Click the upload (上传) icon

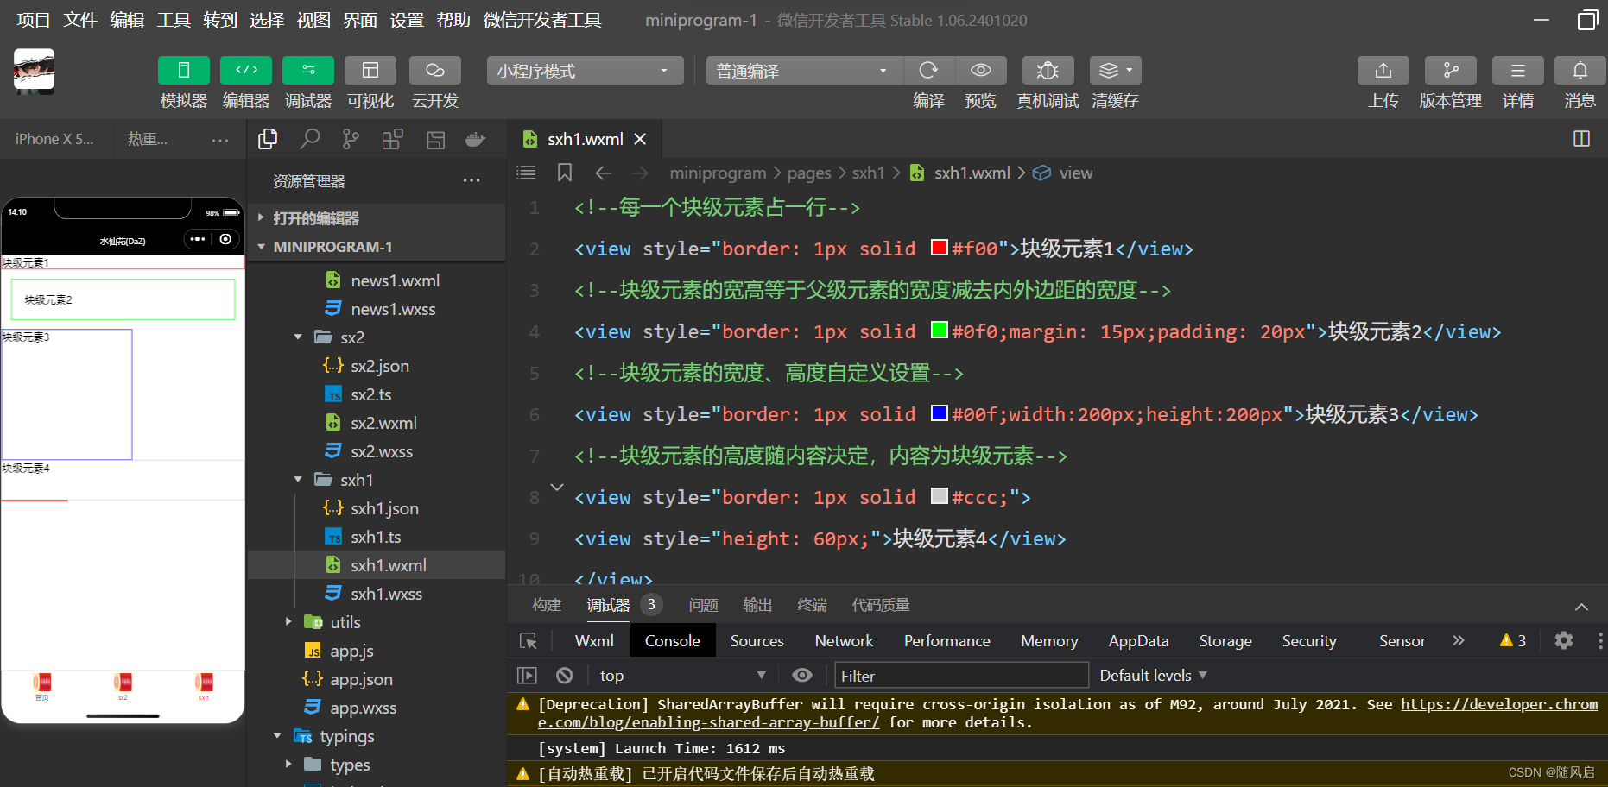point(1383,70)
